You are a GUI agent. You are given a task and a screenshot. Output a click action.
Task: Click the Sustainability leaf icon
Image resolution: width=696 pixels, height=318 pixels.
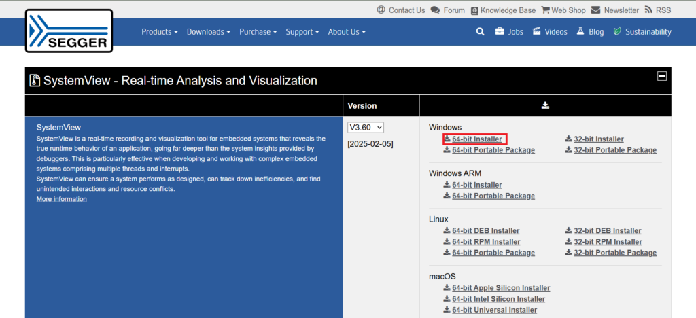coord(616,31)
